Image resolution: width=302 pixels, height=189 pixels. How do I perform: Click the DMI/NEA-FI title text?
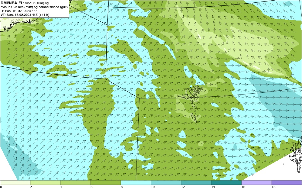(x=11, y=3)
